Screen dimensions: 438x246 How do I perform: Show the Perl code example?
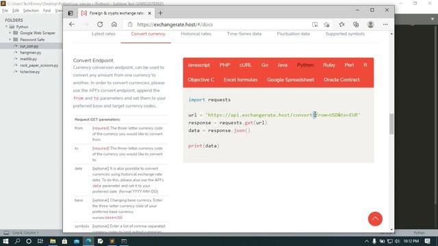(x=349, y=65)
